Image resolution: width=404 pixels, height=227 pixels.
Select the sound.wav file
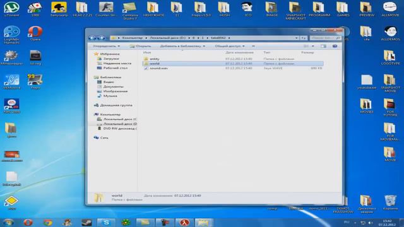233,68
